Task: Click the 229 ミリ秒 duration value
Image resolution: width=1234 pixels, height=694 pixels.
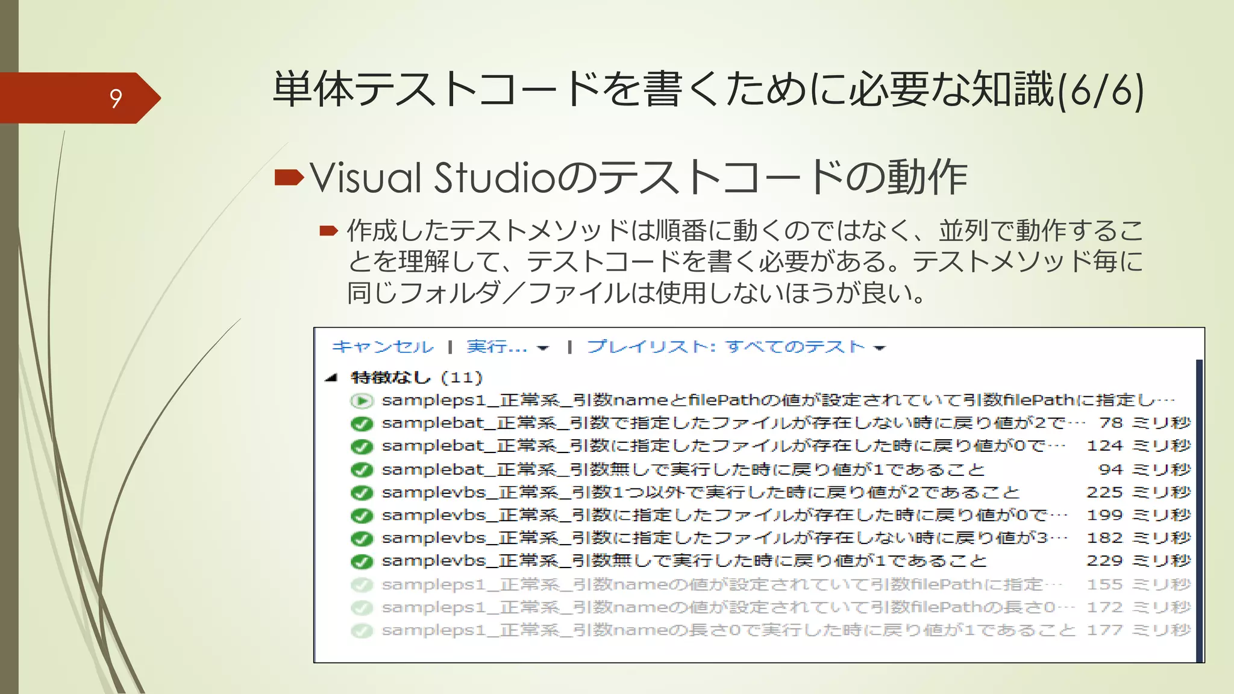Action: pyautogui.click(x=1139, y=560)
